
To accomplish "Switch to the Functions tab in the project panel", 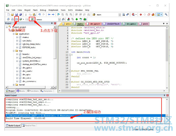I will point(33,91).
